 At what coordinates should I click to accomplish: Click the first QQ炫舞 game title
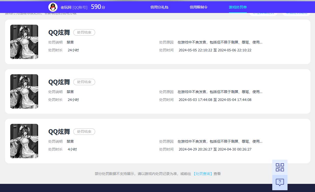(59, 32)
